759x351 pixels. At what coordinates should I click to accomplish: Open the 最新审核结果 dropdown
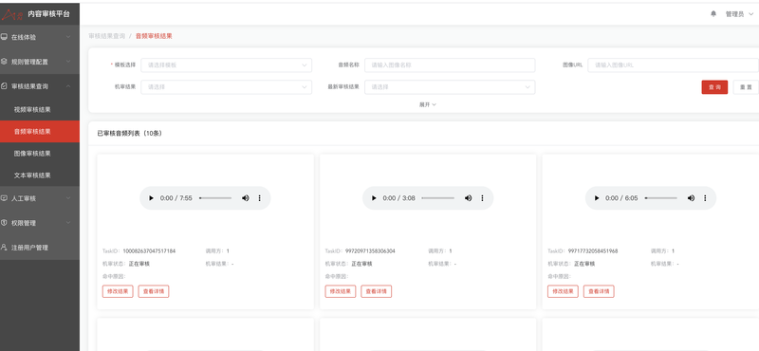pos(450,87)
